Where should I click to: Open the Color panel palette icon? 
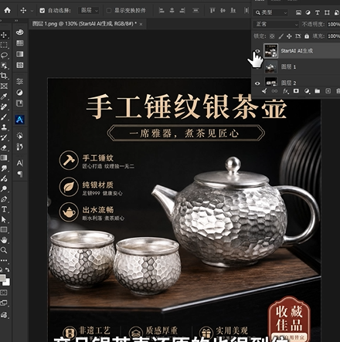20,32
